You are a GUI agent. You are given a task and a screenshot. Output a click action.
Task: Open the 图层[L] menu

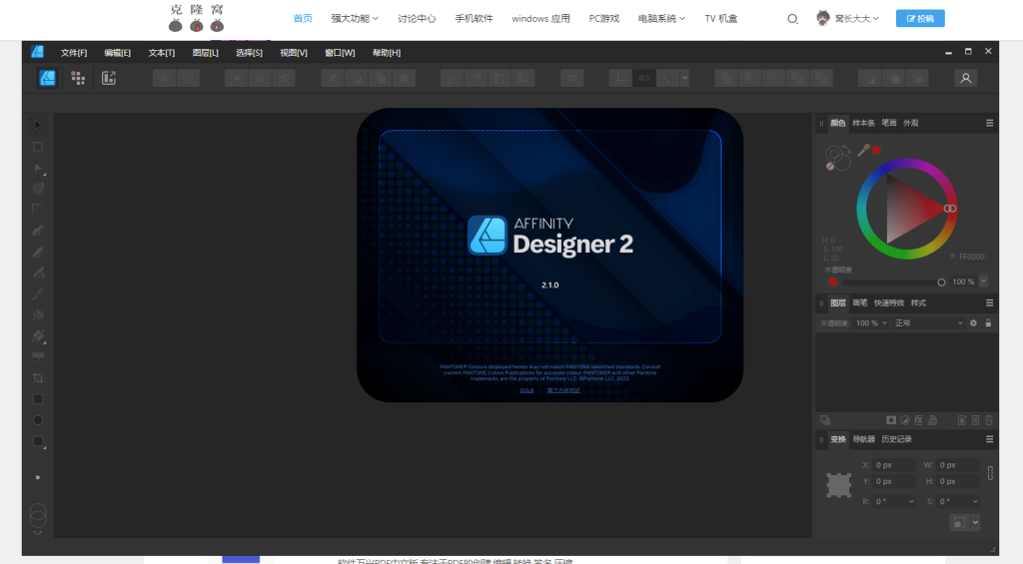click(x=206, y=53)
